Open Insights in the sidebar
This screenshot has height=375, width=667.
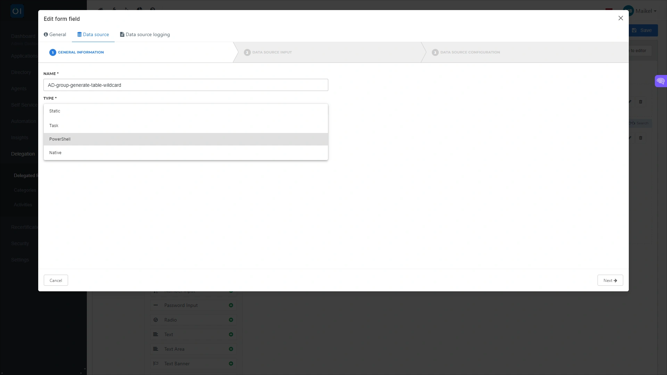click(x=19, y=137)
